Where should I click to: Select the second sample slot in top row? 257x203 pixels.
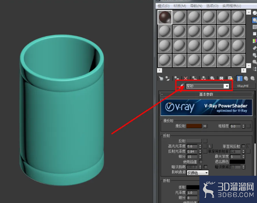pos(180,17)
